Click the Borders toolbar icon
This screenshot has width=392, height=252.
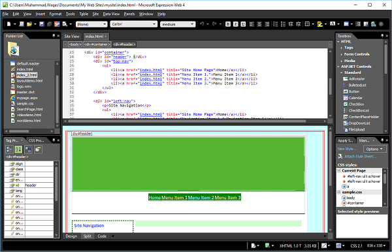click(x=307, y=24)
